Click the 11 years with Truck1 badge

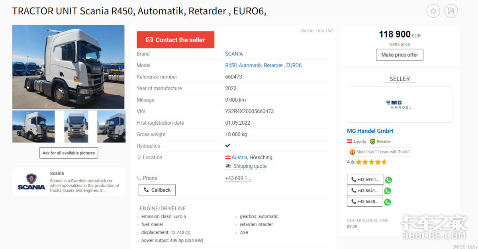379,152
